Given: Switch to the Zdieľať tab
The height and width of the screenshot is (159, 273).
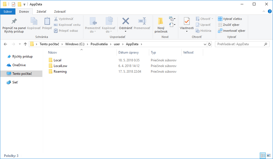Looking at the screenshot, I should tap(42, 12).
